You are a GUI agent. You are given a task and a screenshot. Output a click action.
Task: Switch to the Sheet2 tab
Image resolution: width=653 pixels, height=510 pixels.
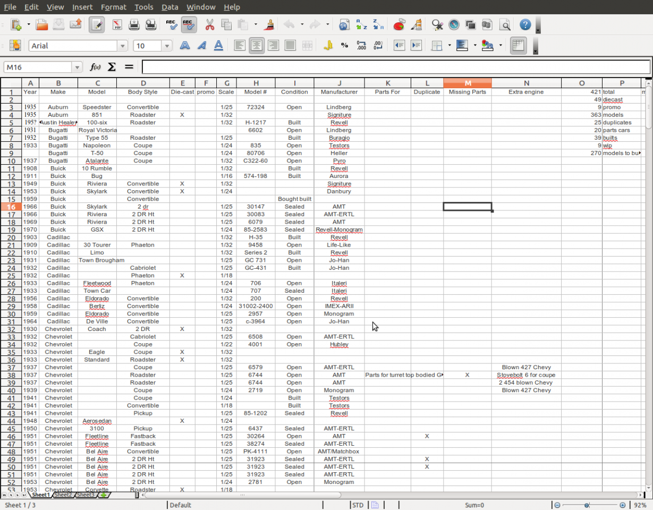[63, 495]
